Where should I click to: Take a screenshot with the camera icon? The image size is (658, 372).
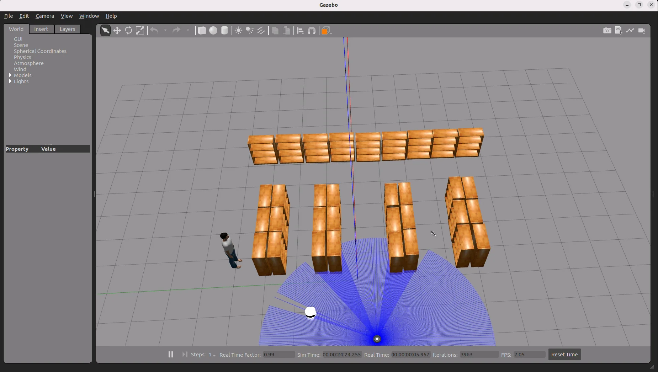point(607,31)
